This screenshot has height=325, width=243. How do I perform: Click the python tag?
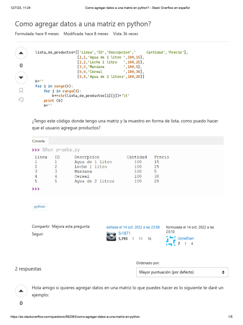40,207
